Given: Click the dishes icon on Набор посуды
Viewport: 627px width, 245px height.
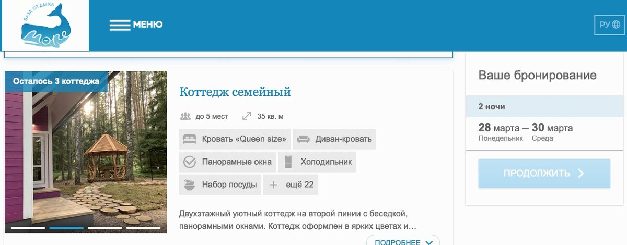Looking at the screenshot, I should pos(190,185).
